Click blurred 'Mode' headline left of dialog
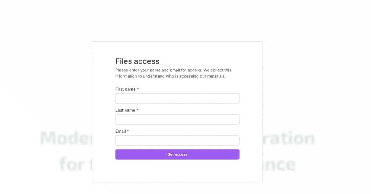 pos(66,138)
